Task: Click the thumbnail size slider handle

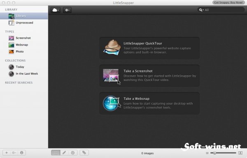Action: [214, 153]
